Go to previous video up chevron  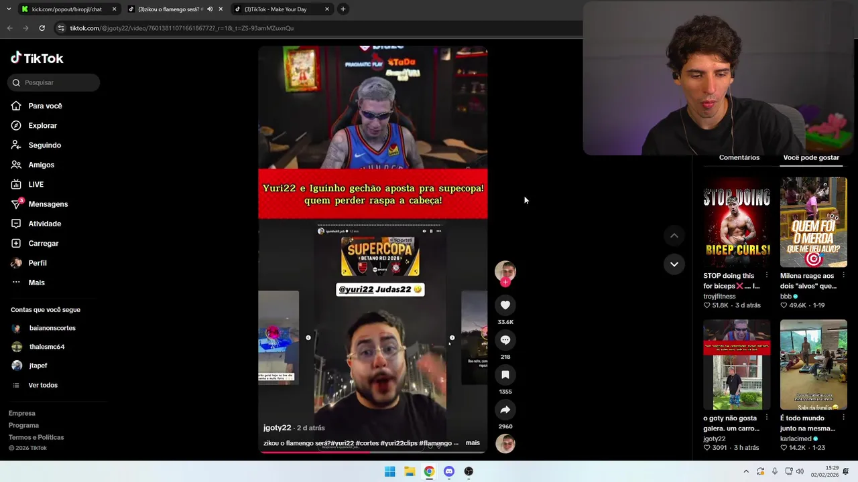pos(674,236)
